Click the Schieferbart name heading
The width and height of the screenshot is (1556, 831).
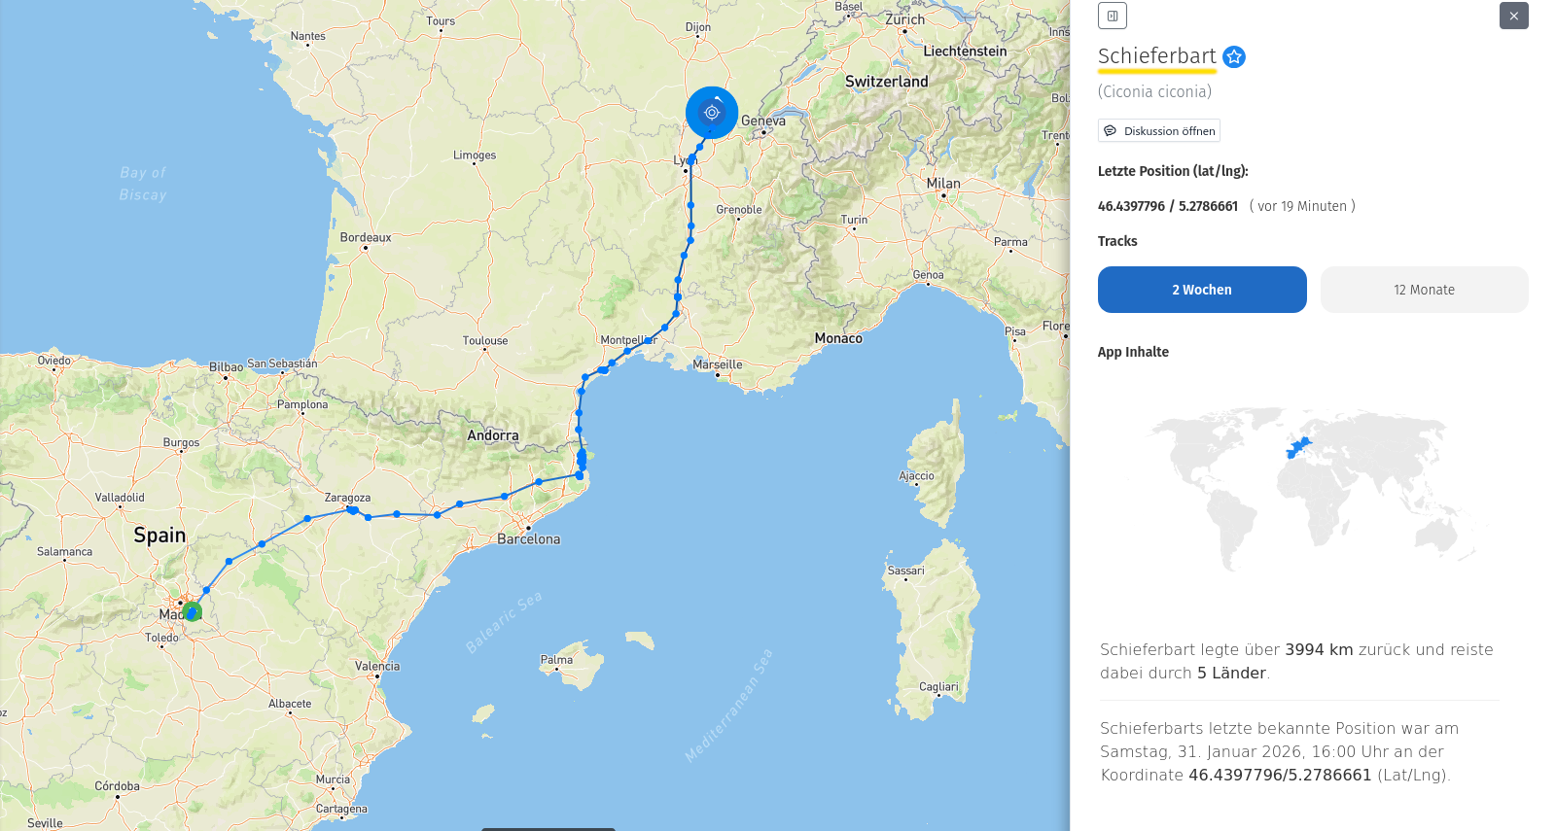[1156, 56]
